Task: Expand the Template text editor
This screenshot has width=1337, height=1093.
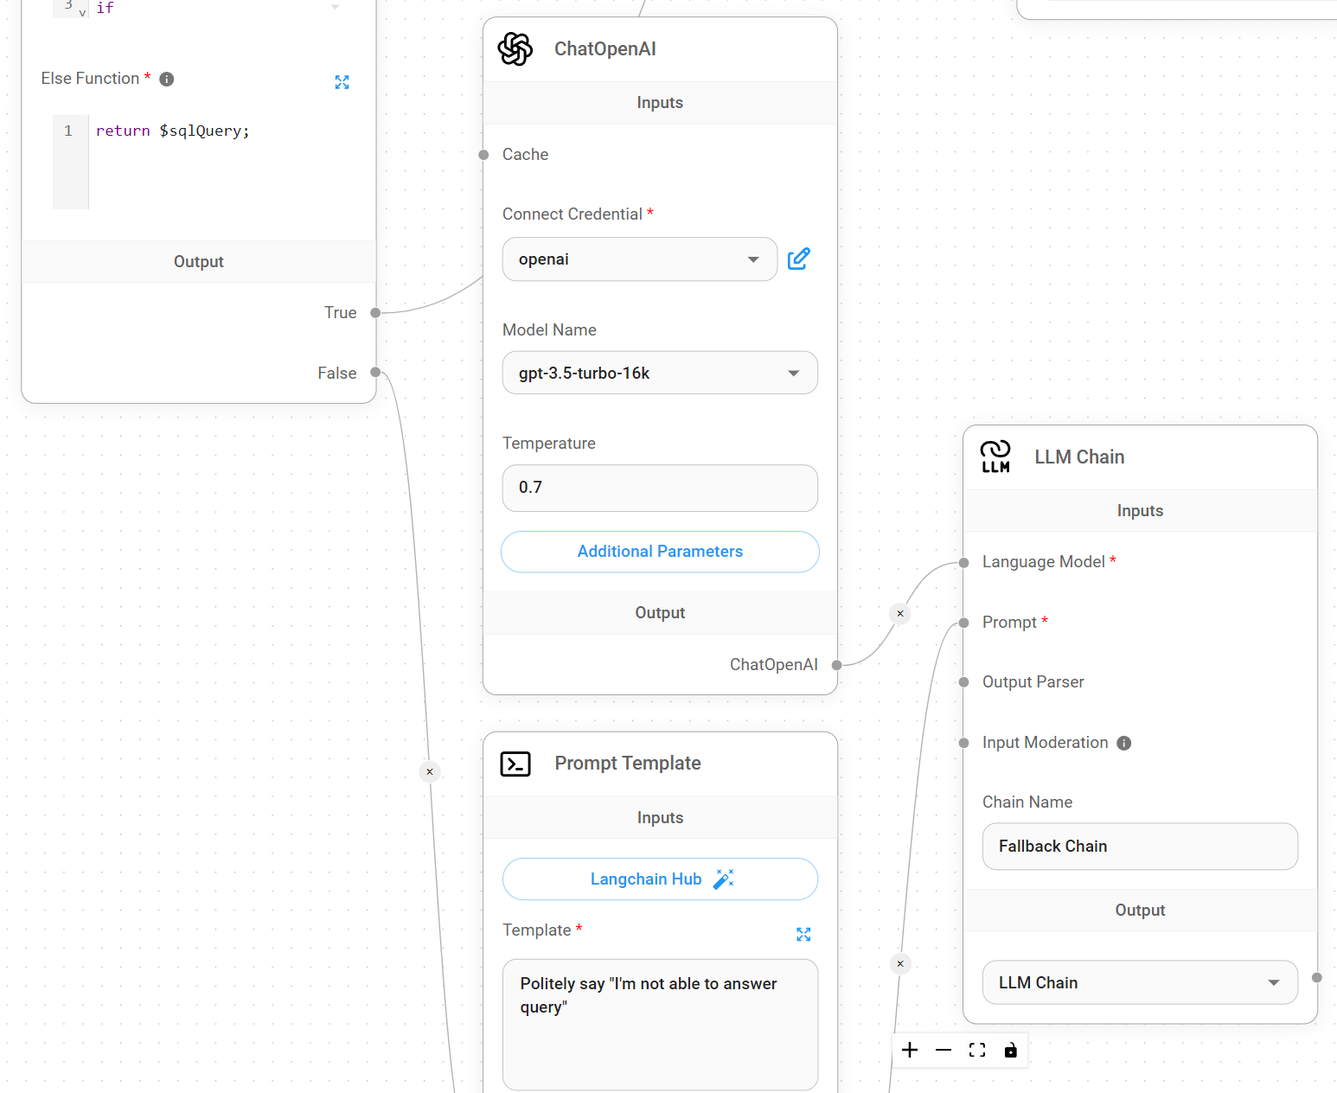Action: click(803, 934)
